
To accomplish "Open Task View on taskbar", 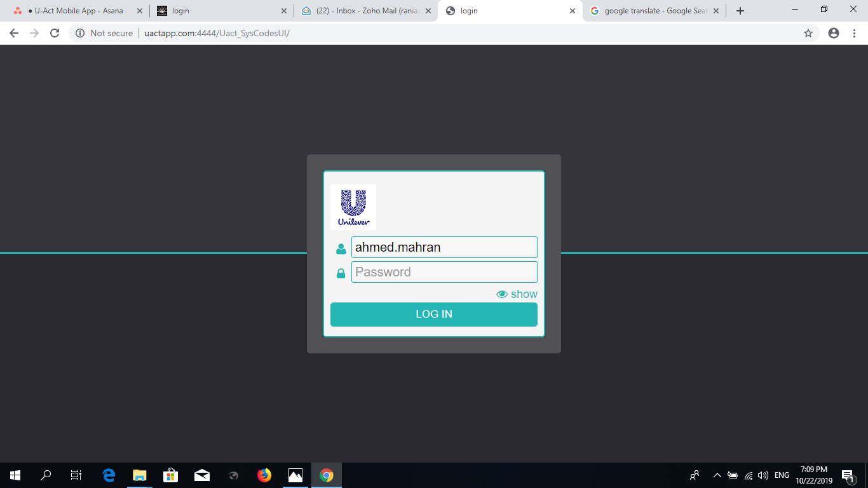I will click(x=76, y=475).
